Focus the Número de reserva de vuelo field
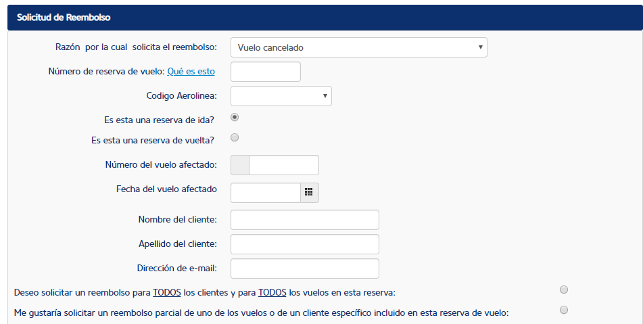Viewport: 643px width, 324px height. click(x=266, y=72)
